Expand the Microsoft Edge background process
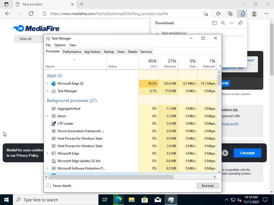The width and height of the screenshot is (274, 205). pos(47,153)
